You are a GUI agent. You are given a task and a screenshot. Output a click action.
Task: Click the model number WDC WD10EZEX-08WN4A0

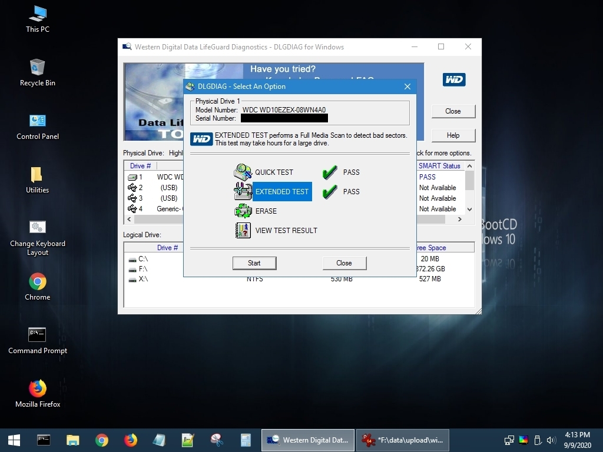click(x=284, y=110)
